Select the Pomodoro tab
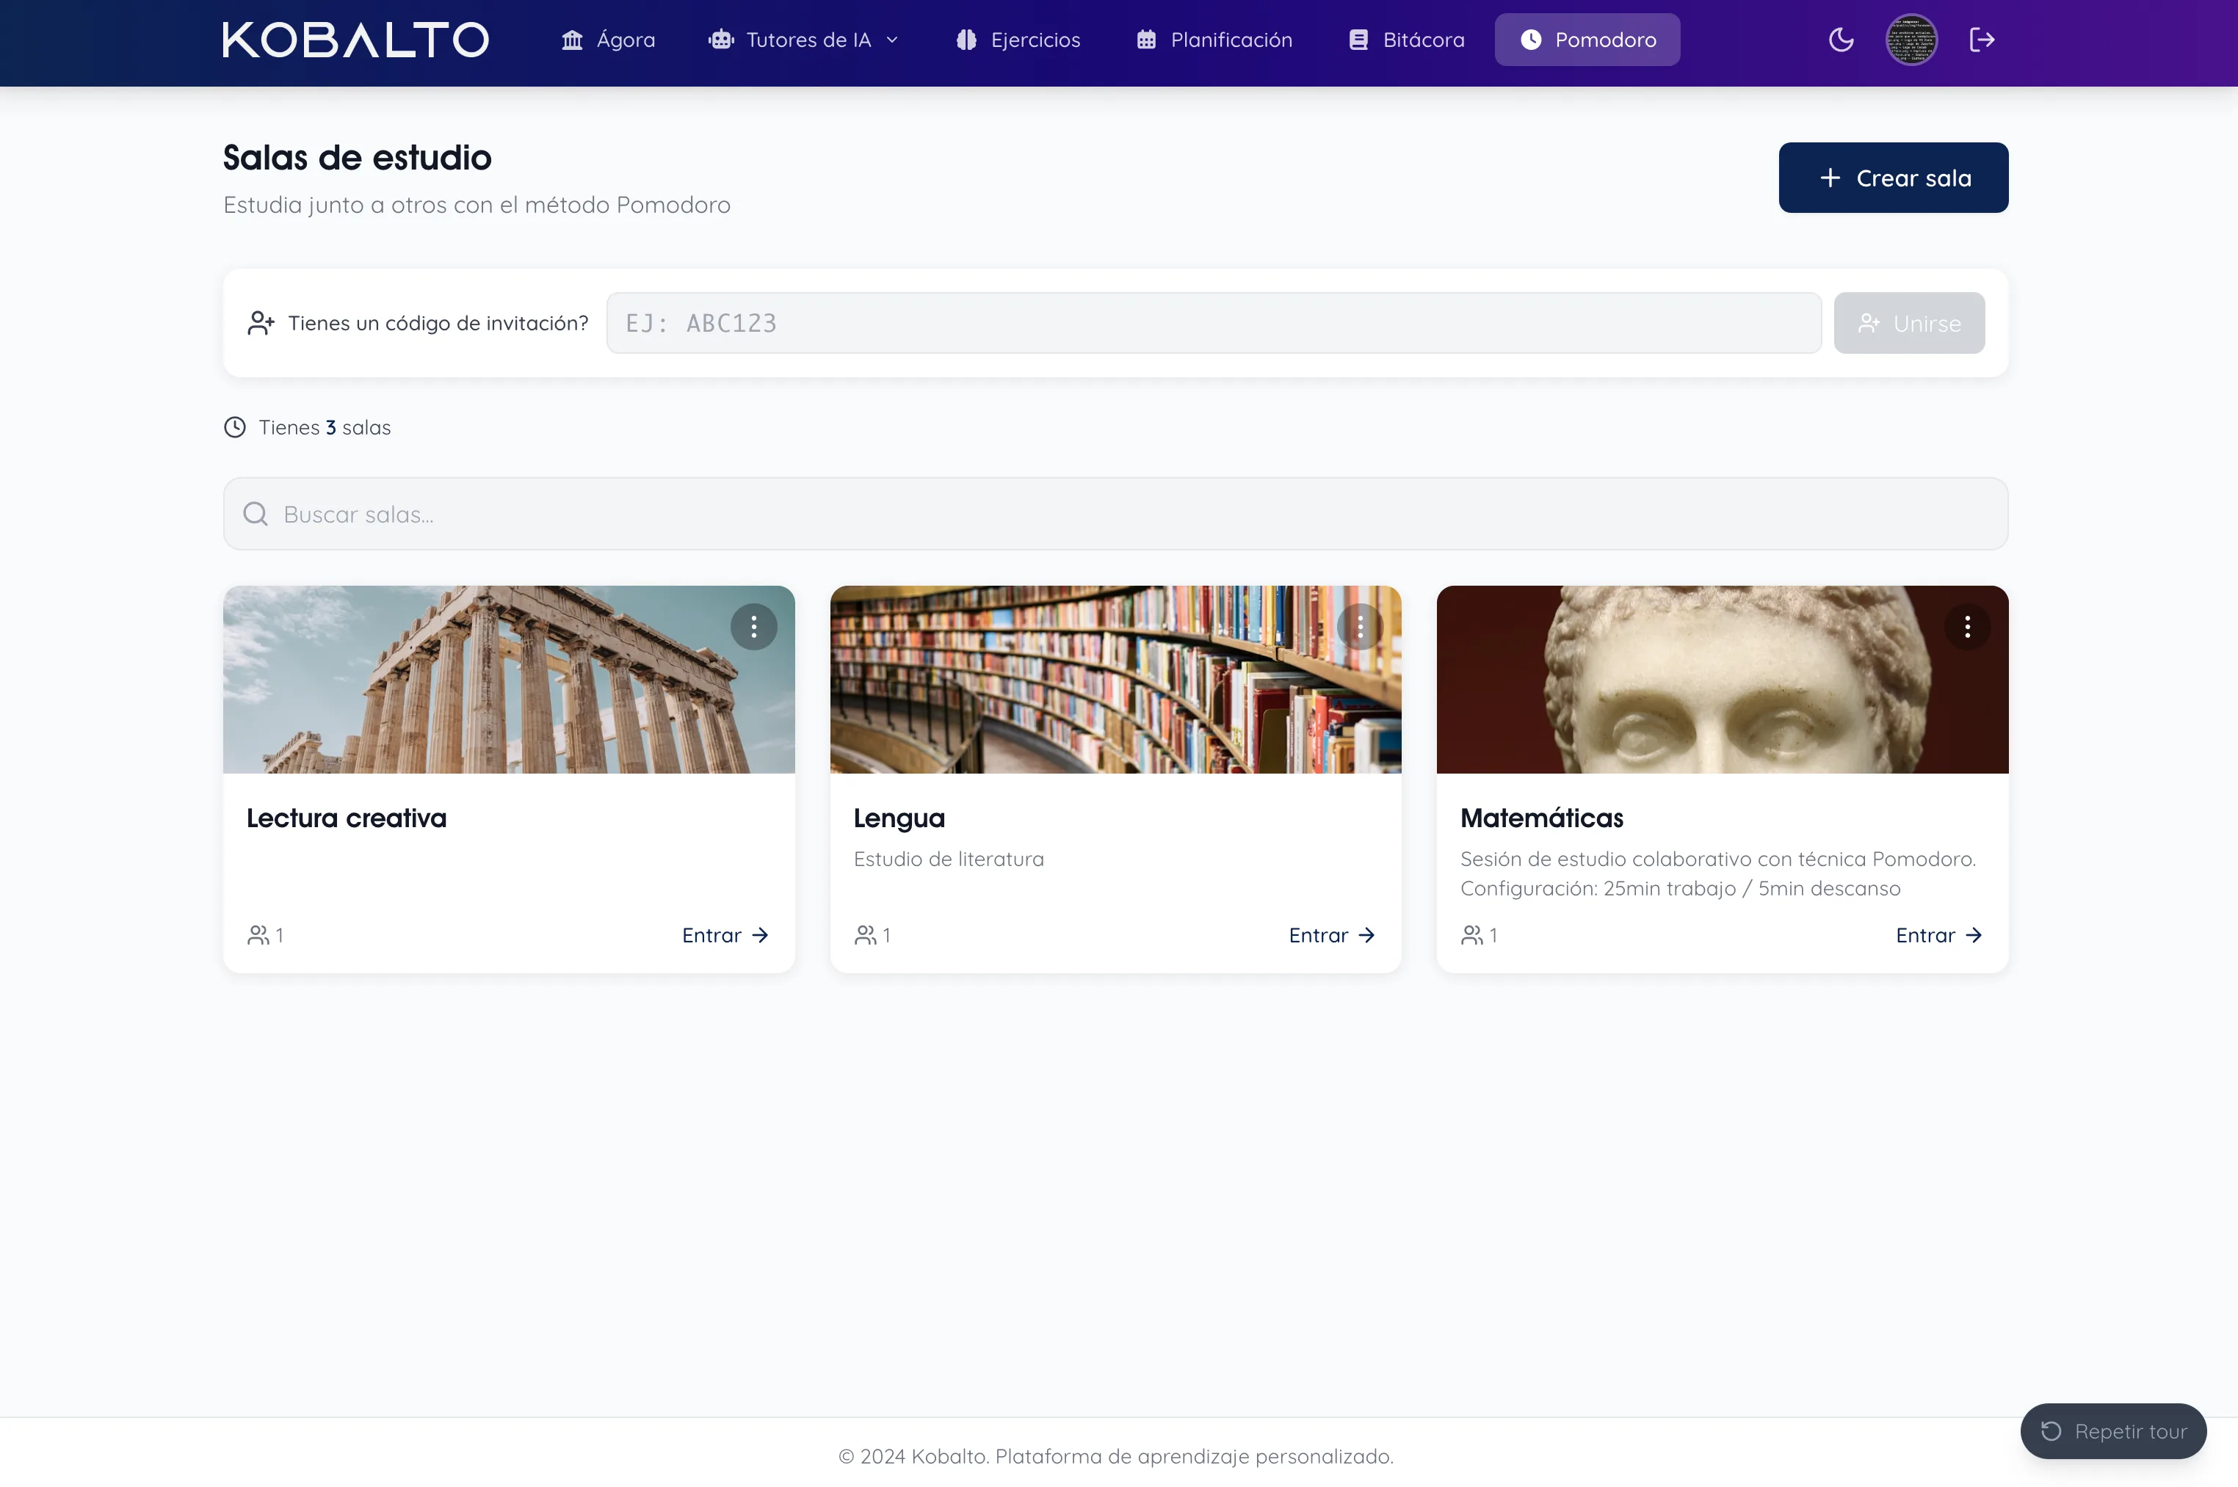The height and width of the screenshot is (1487, 2238). pos(1587,40)
